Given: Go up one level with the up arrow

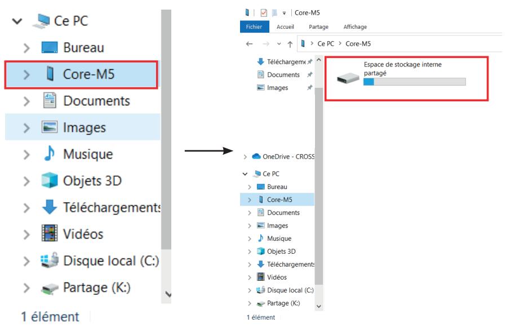Looking at the screenshot, I should point(290,44).
